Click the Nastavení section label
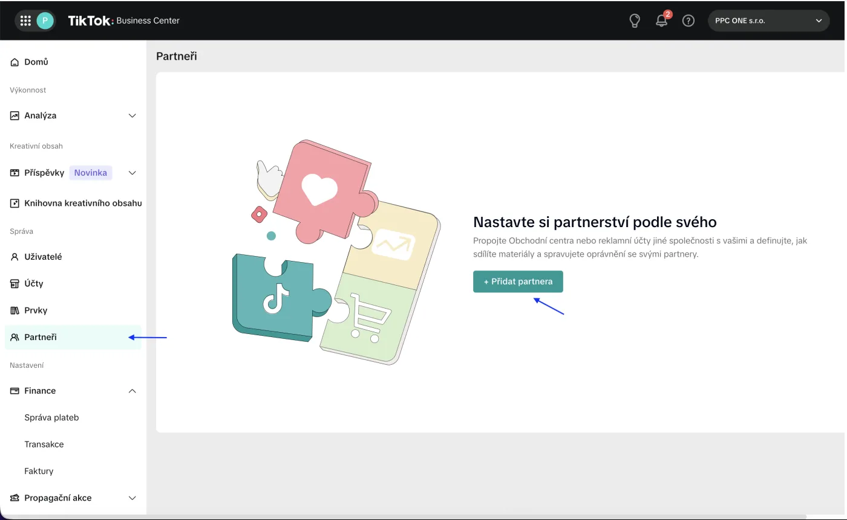Image resolution: width=847 pixels, height=520 pixels. (27, 365)
